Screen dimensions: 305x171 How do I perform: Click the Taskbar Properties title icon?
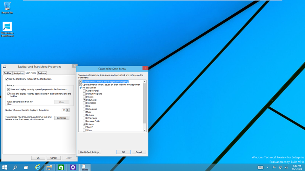point(5,67)
